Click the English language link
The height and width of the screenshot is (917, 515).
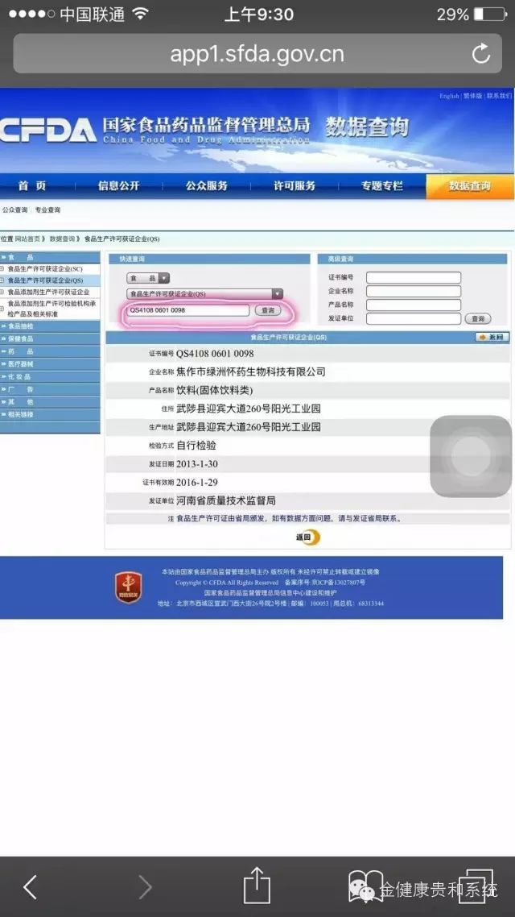click(x=449, y=96)
